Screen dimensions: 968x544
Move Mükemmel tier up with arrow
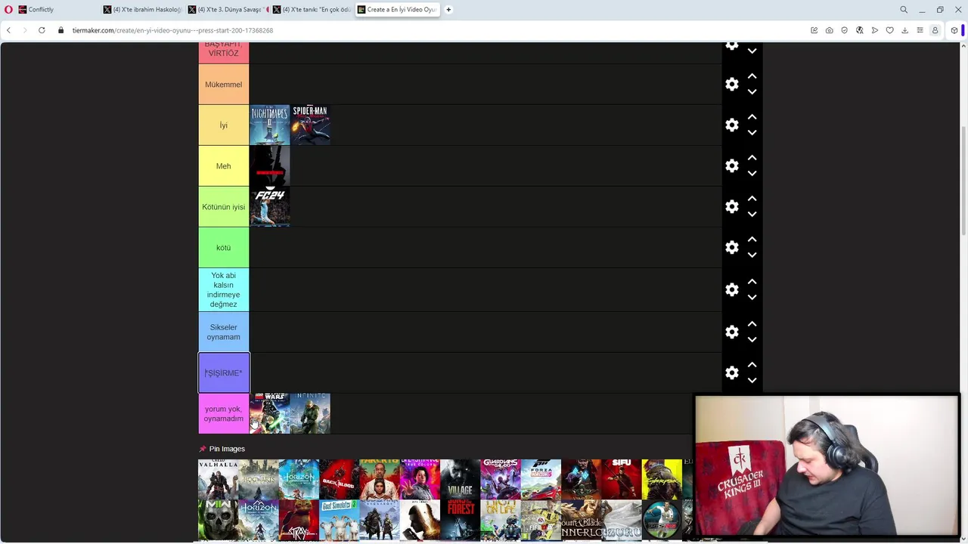[x=752, y=76]
